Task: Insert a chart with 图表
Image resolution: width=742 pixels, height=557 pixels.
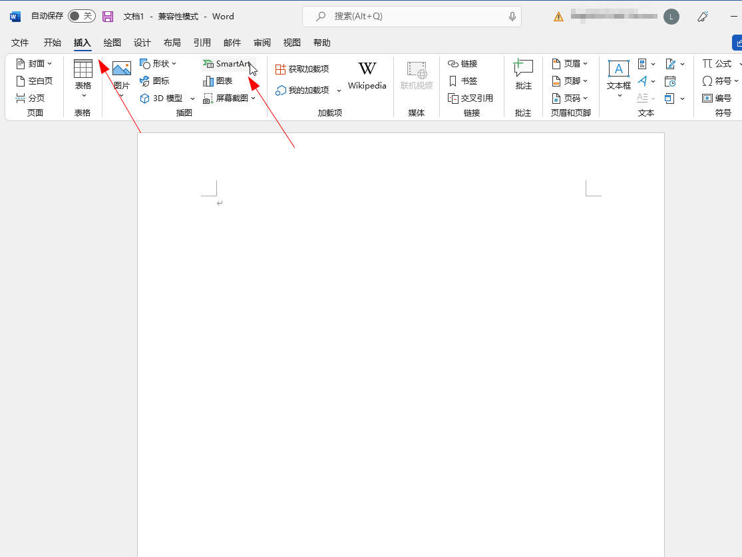Action: (218, 81)
